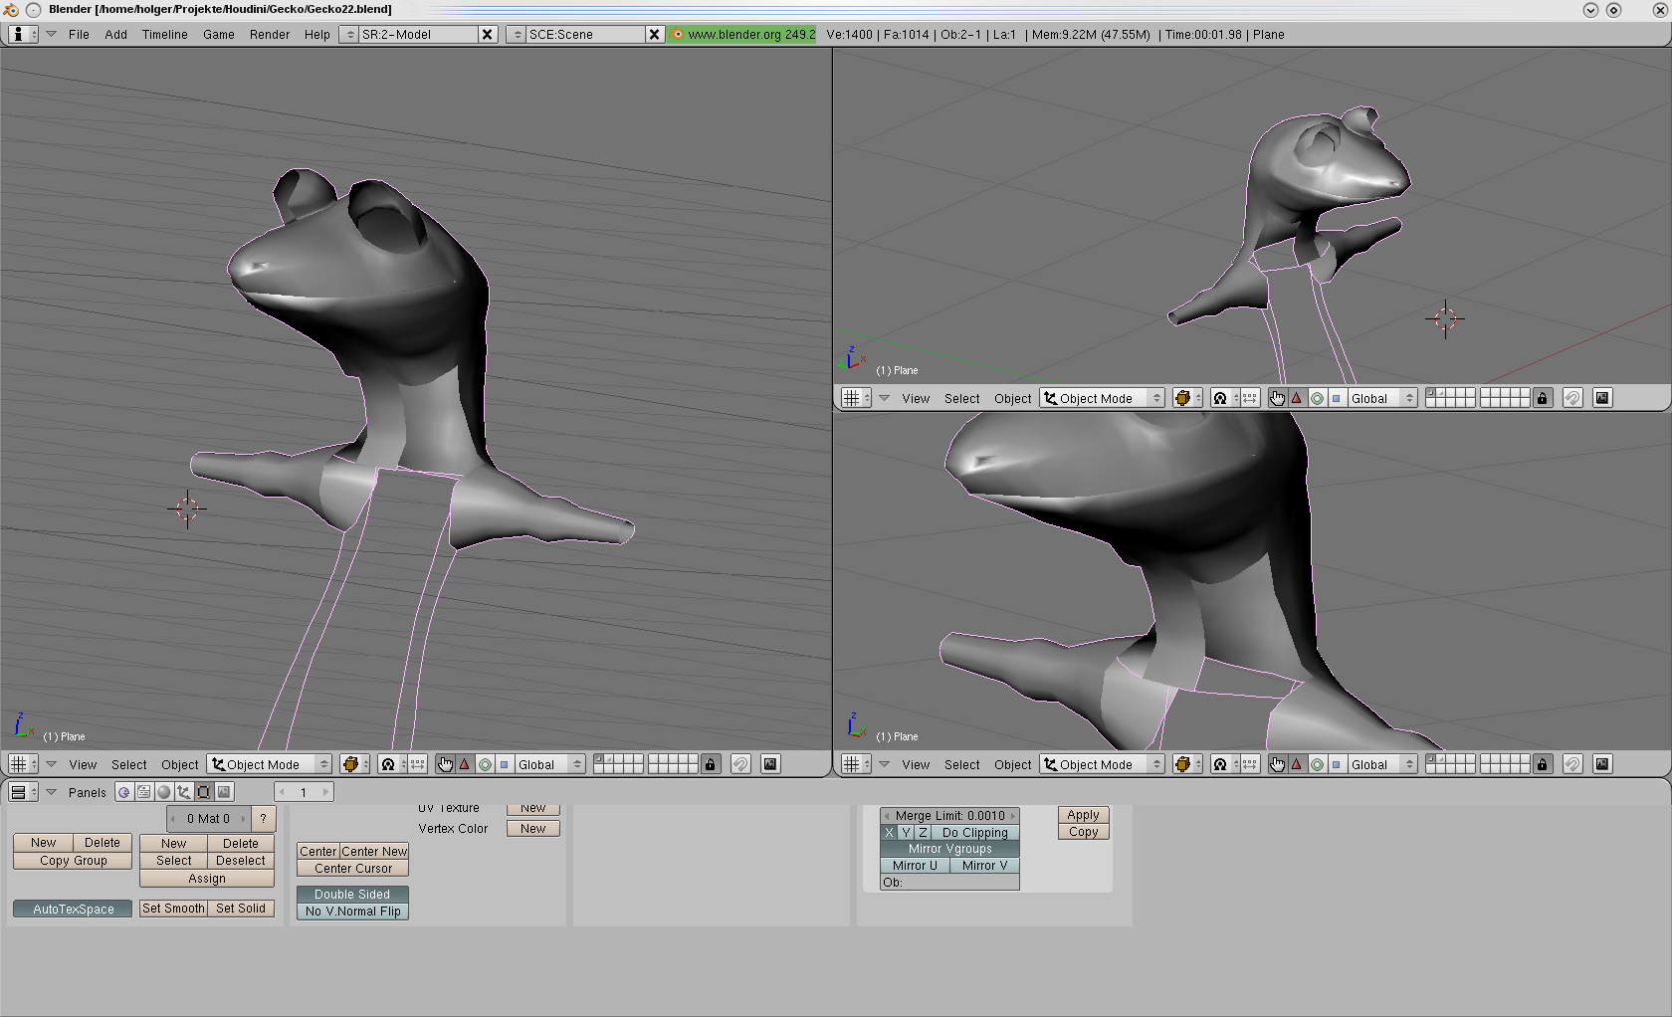The height and width of the screenshot is (1017, 1672).
Task: Click the render-this-view icon in the left viewport
Action: pyautogui.click(x=770, y=764)
